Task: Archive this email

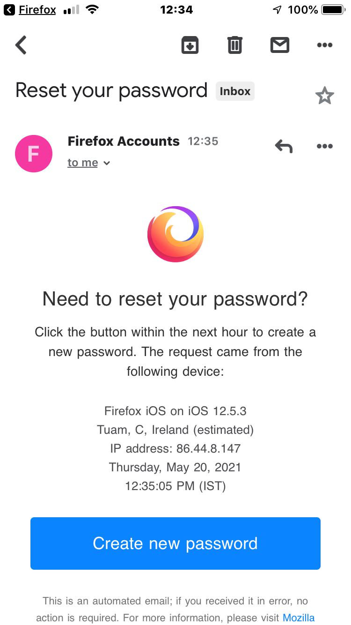Action: (x=190, y=45)
